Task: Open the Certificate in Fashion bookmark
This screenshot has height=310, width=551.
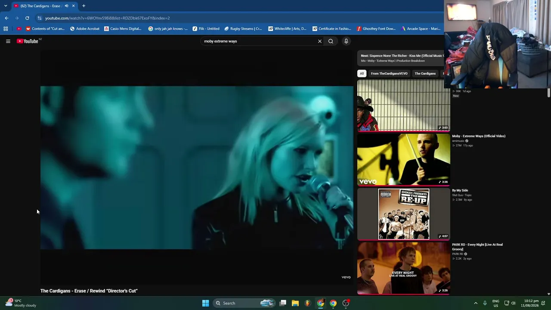Action: coord(332,29)
